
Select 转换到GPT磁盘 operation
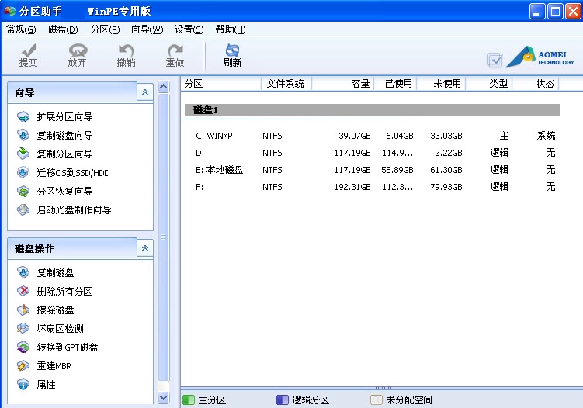tap(67, 347)
